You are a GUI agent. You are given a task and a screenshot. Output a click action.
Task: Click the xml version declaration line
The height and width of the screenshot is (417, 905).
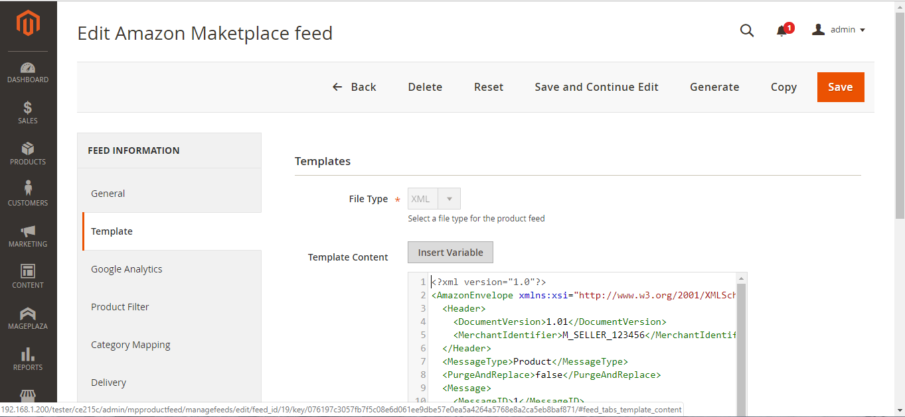click(489, 282)
